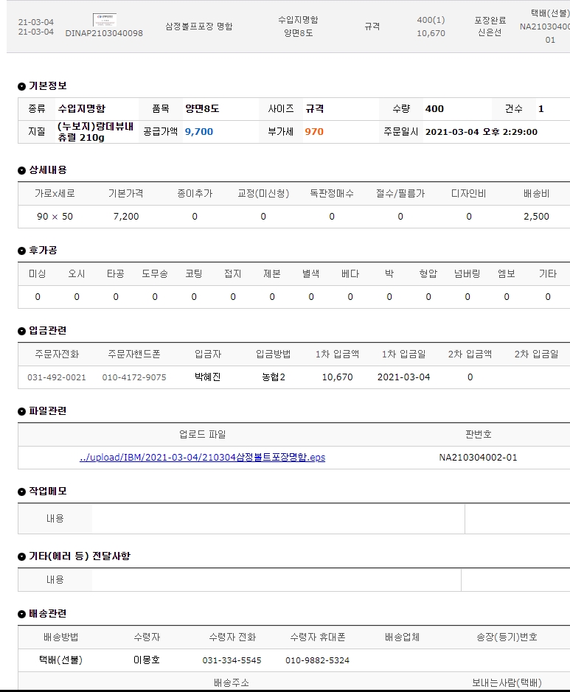
Task: Click into the 전달사항 내용 field
Action: pos(276,580)
